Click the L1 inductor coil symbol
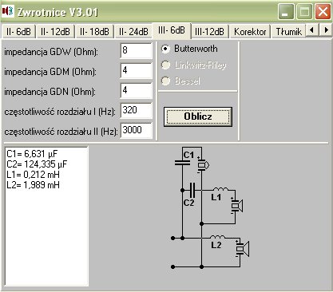Viewport: 333px width, 292px height. pos(220,189)
